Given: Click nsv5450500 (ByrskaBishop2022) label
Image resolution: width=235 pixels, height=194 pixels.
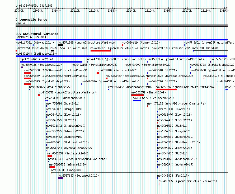Looking at the screenshot, I should [x=148, y=65].
